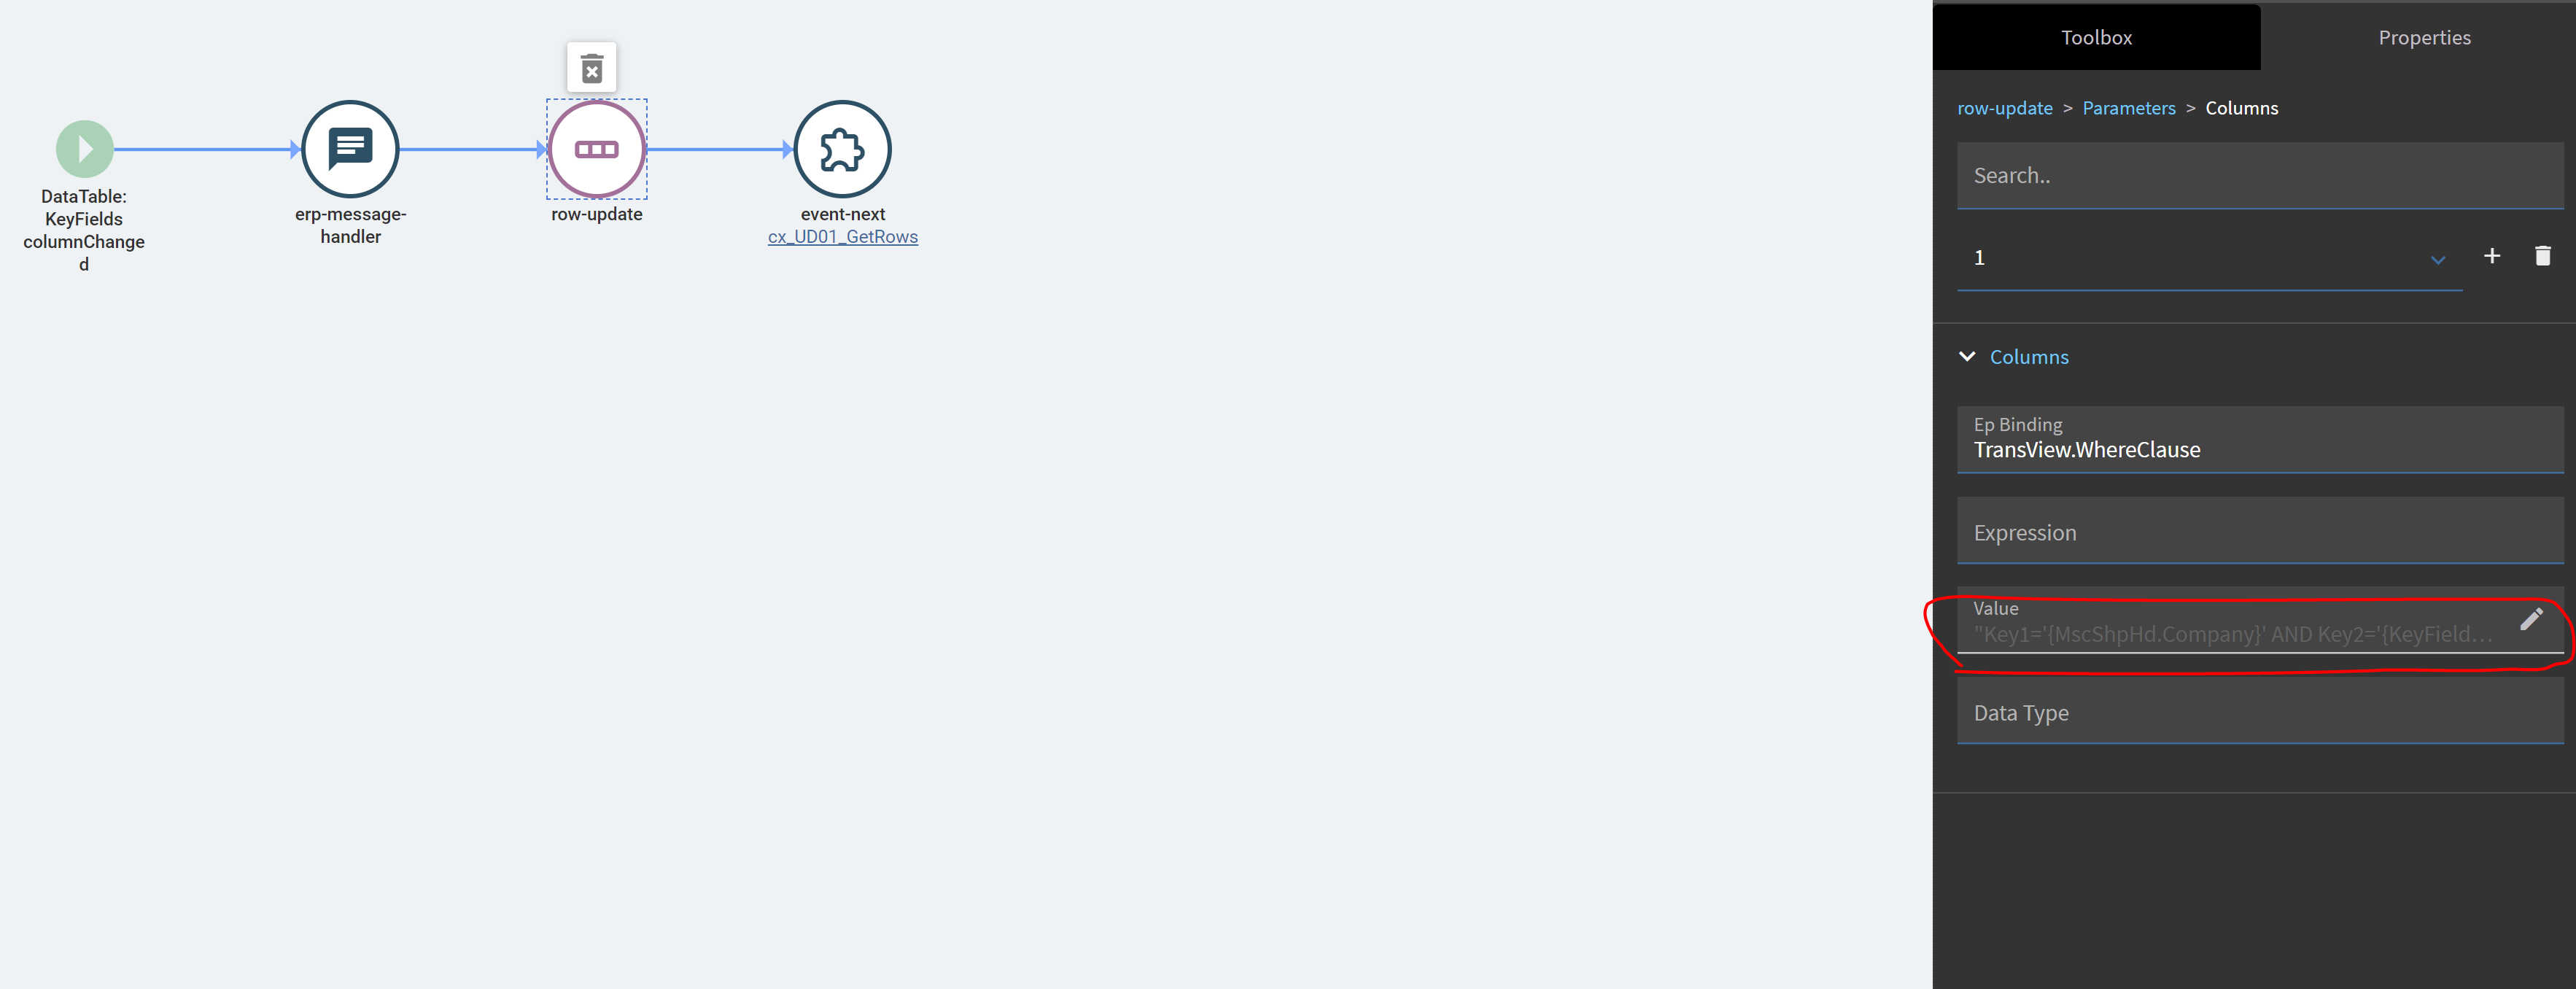
Task: Edit the Value field via pencil icon
Action: click(2531, 620)
